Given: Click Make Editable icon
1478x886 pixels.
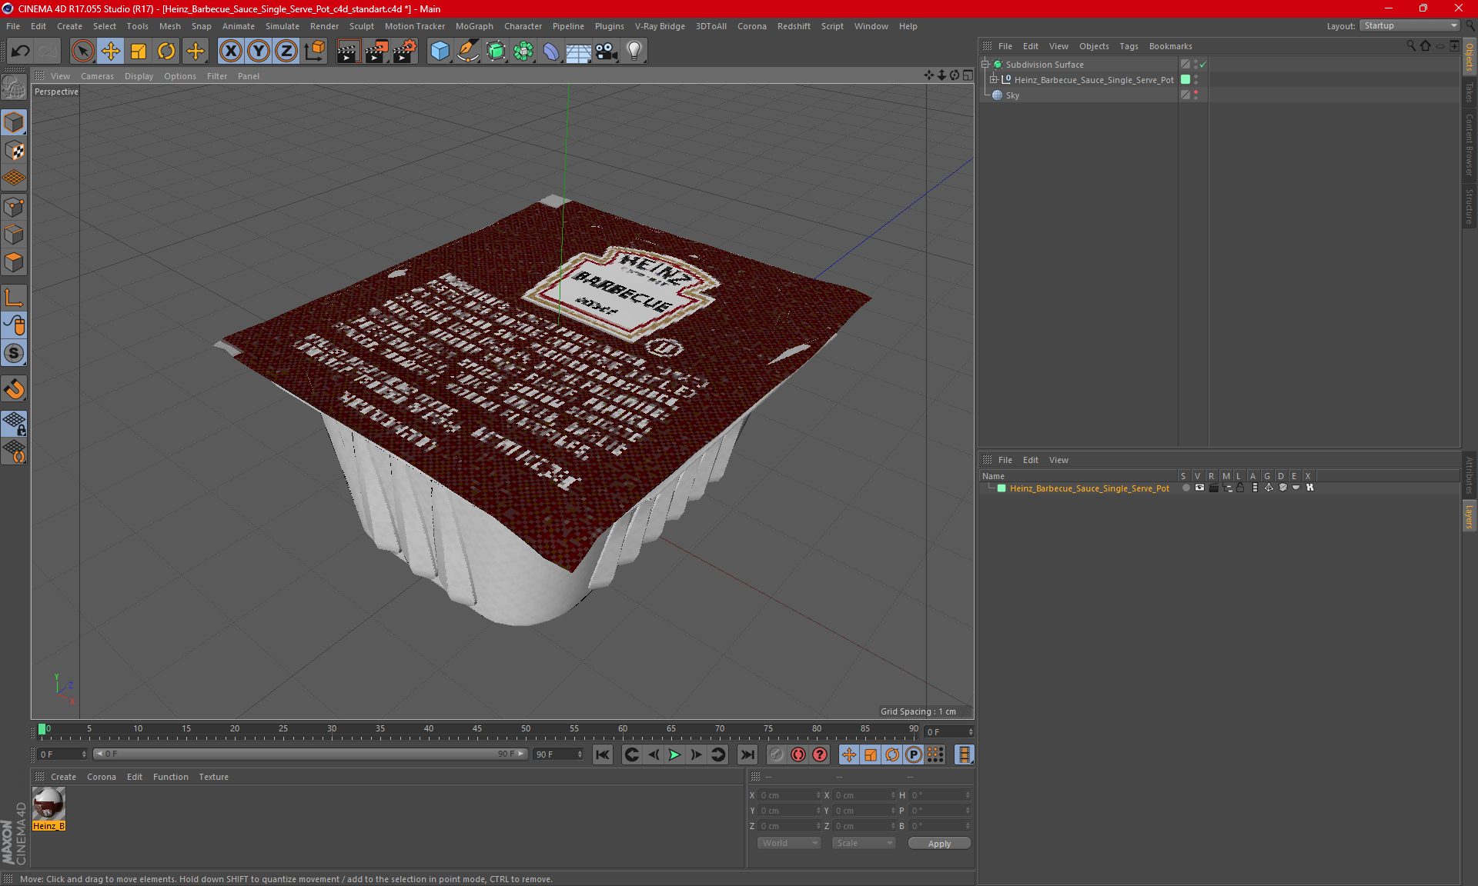Looking at the screenshot, I should point(14,88).
